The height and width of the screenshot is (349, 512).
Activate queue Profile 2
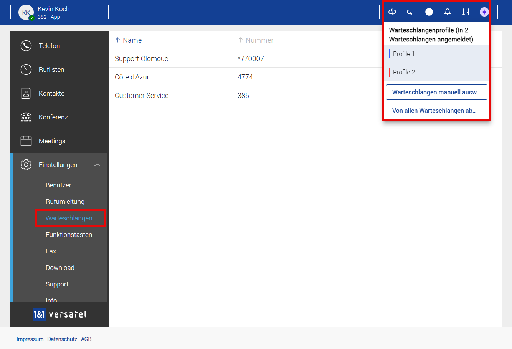[x=404, y=72]
